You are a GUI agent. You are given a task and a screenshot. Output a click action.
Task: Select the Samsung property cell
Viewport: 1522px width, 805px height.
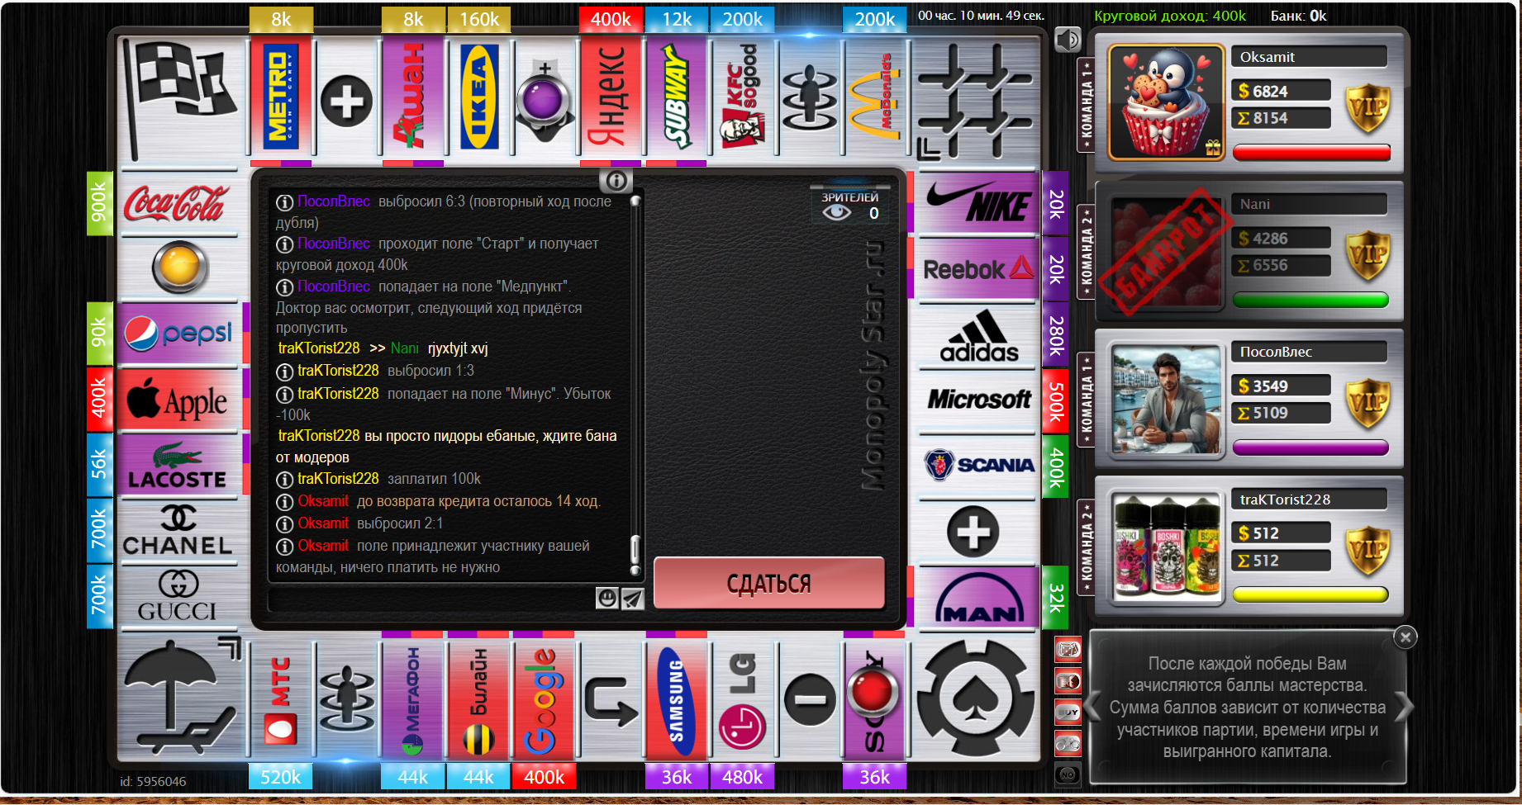click(x=677, y=698)
